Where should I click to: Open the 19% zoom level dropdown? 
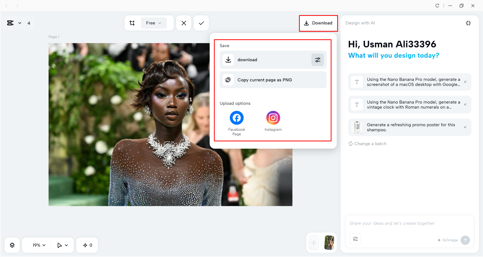click(x=39, y=245)
